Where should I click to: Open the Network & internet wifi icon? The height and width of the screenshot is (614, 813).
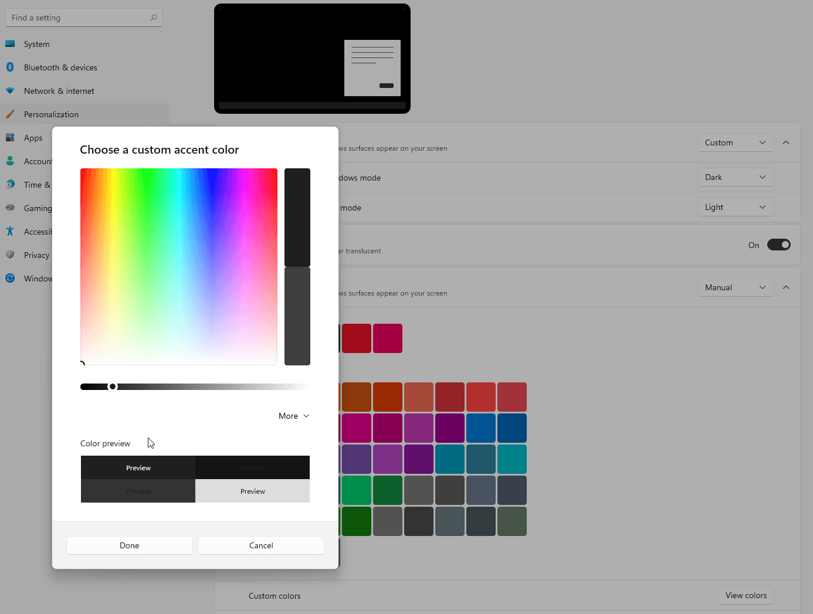tap(10, 91)
